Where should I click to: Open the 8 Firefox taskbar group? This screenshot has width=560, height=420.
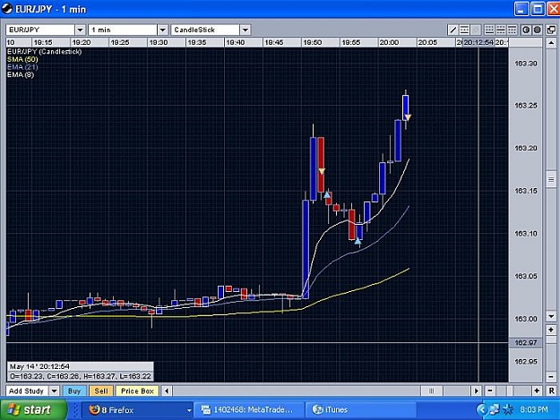pyautogui.click(x=139, y=410)
